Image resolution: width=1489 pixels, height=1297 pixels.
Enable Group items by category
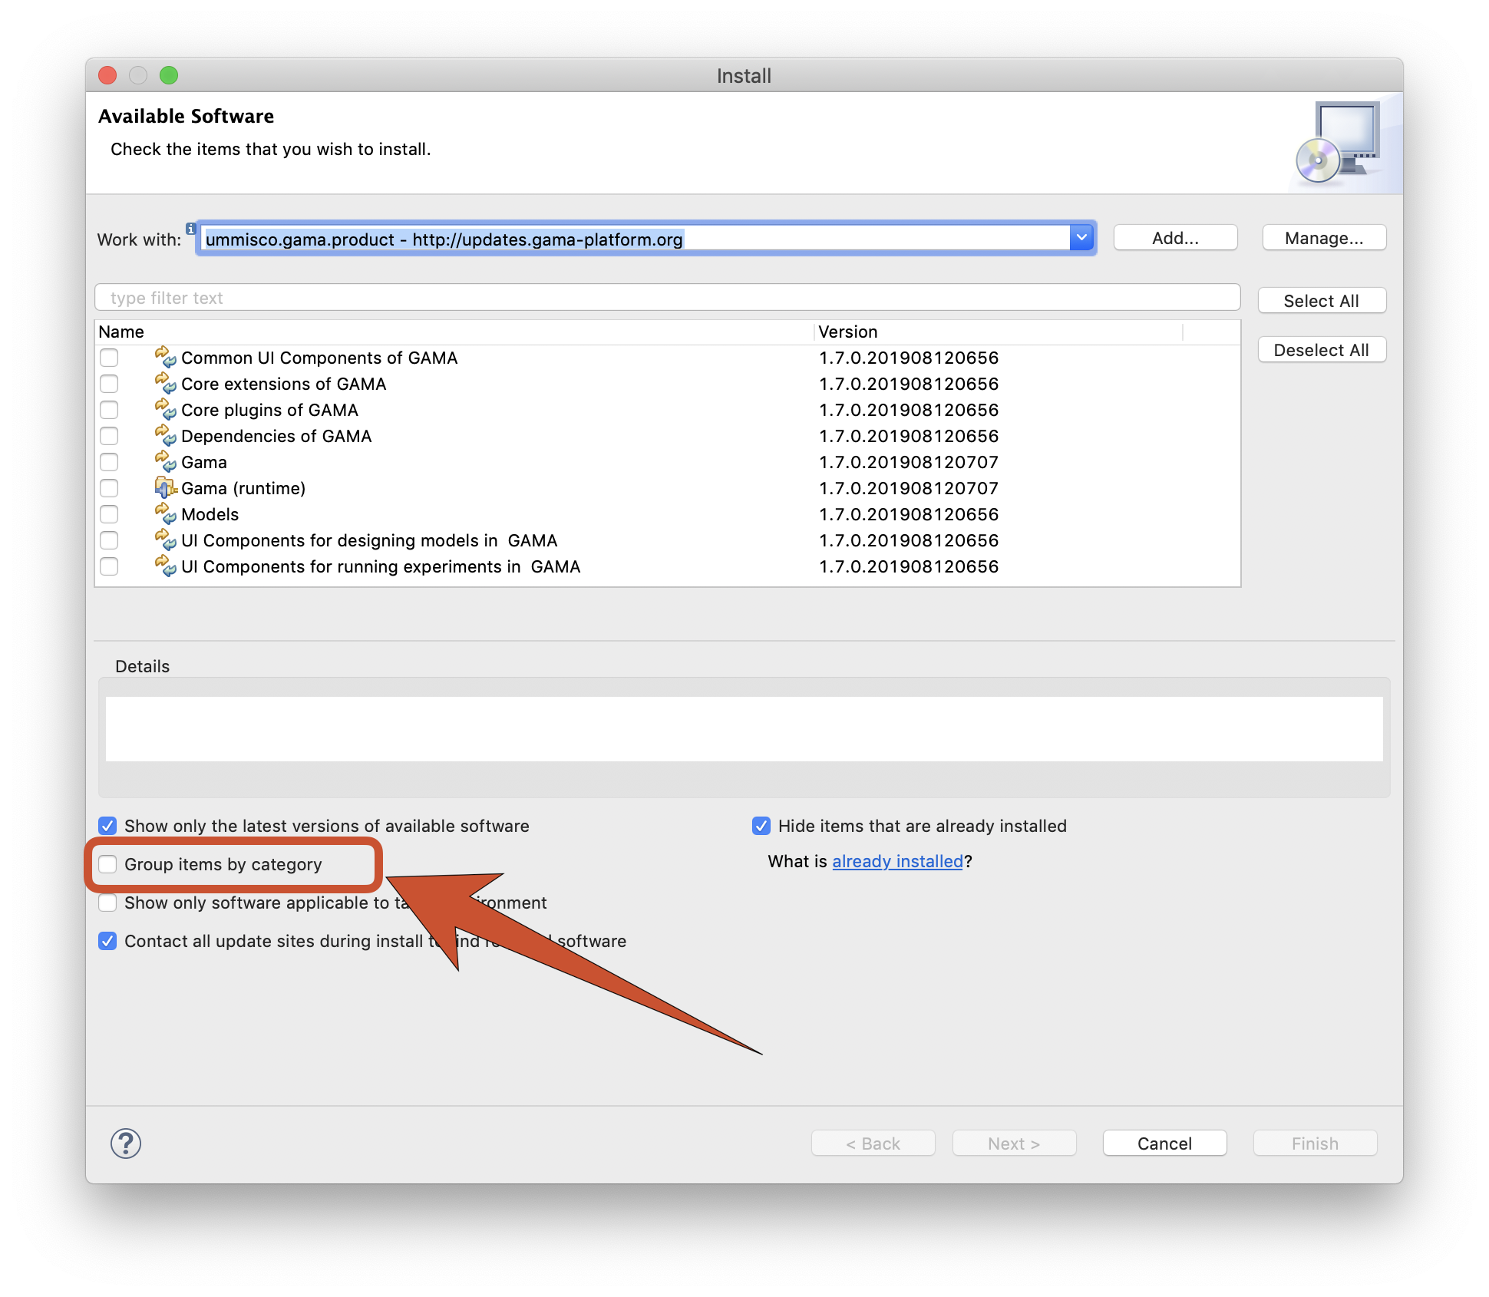(107, 864)
